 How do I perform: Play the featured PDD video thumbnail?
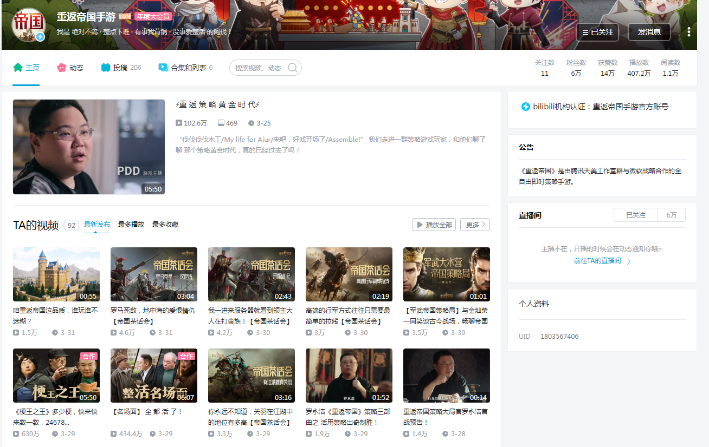89,147
